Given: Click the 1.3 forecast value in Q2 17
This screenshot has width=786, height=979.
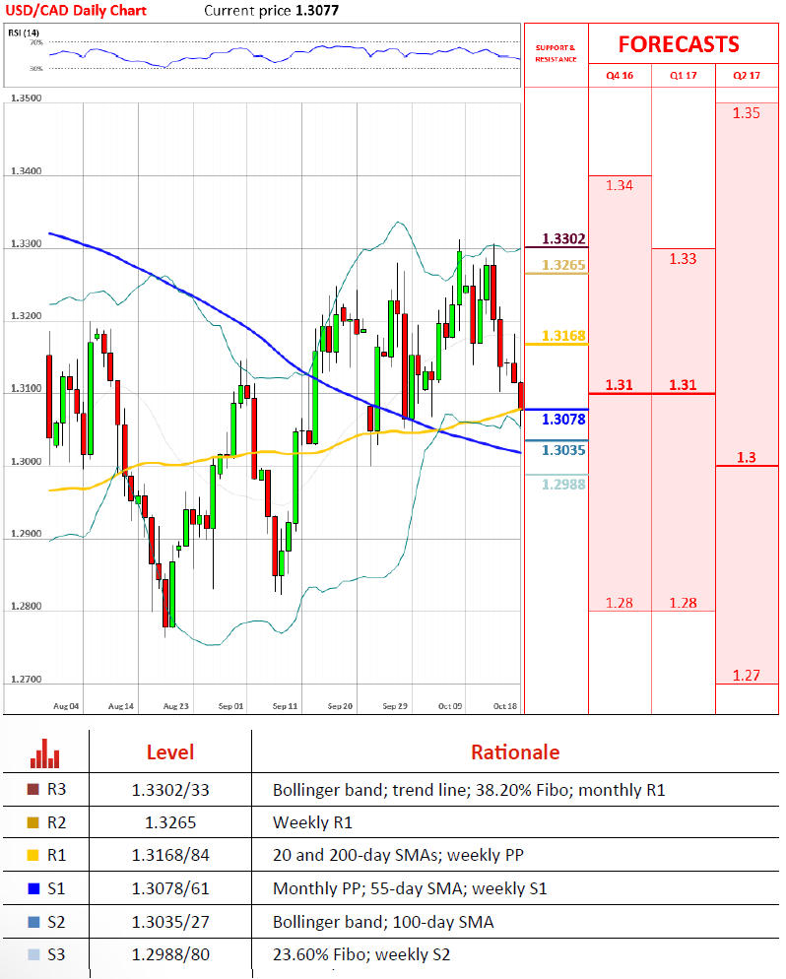Looking at the screenshot, I should click(x=746, y=457).
